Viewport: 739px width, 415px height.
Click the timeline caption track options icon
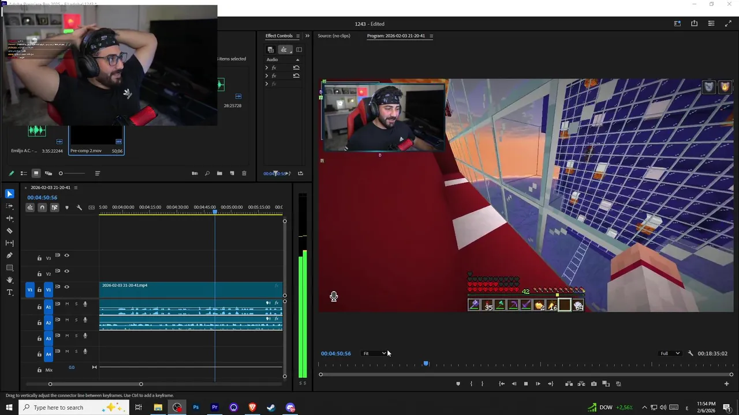point(91,207)
